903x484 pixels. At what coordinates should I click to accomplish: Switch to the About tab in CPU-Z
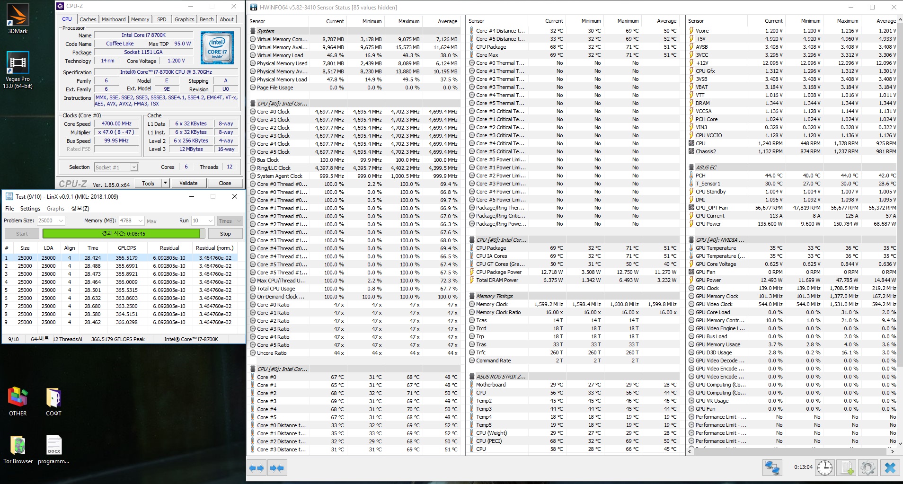pos(227,19)
